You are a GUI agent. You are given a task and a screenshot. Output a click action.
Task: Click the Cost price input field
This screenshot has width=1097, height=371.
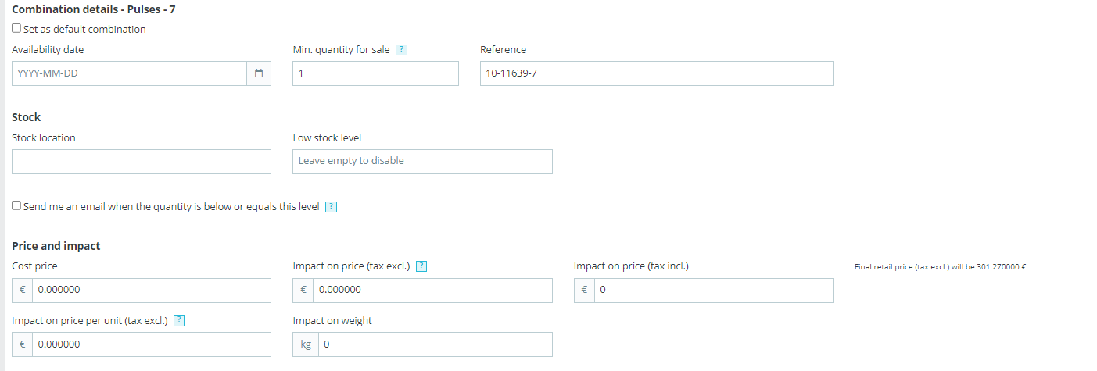151,291
